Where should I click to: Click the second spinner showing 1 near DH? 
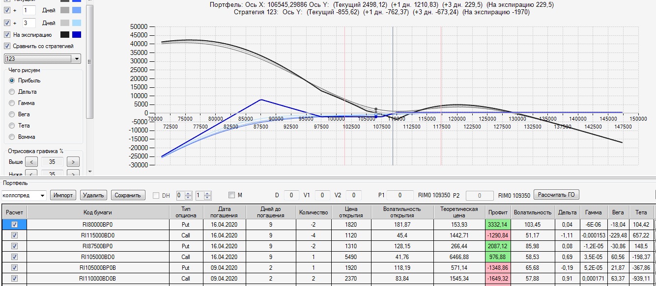pyautogui.click(x=203, y=195)
